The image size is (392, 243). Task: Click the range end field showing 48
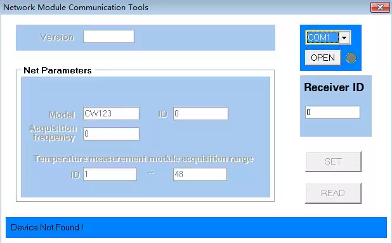pos(200,174)
